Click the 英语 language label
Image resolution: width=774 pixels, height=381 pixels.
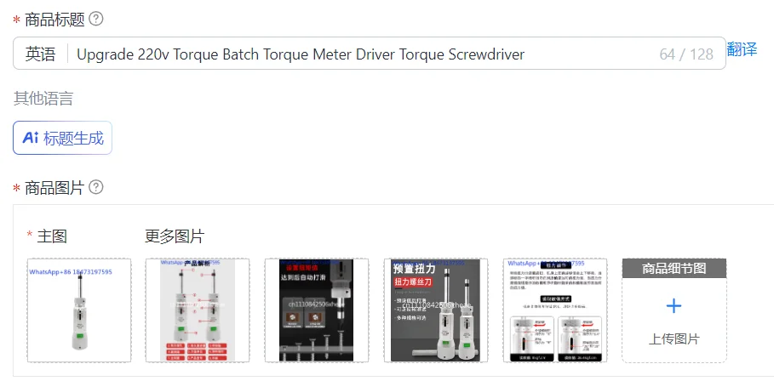pyautogui.click(x=41, y=54)
